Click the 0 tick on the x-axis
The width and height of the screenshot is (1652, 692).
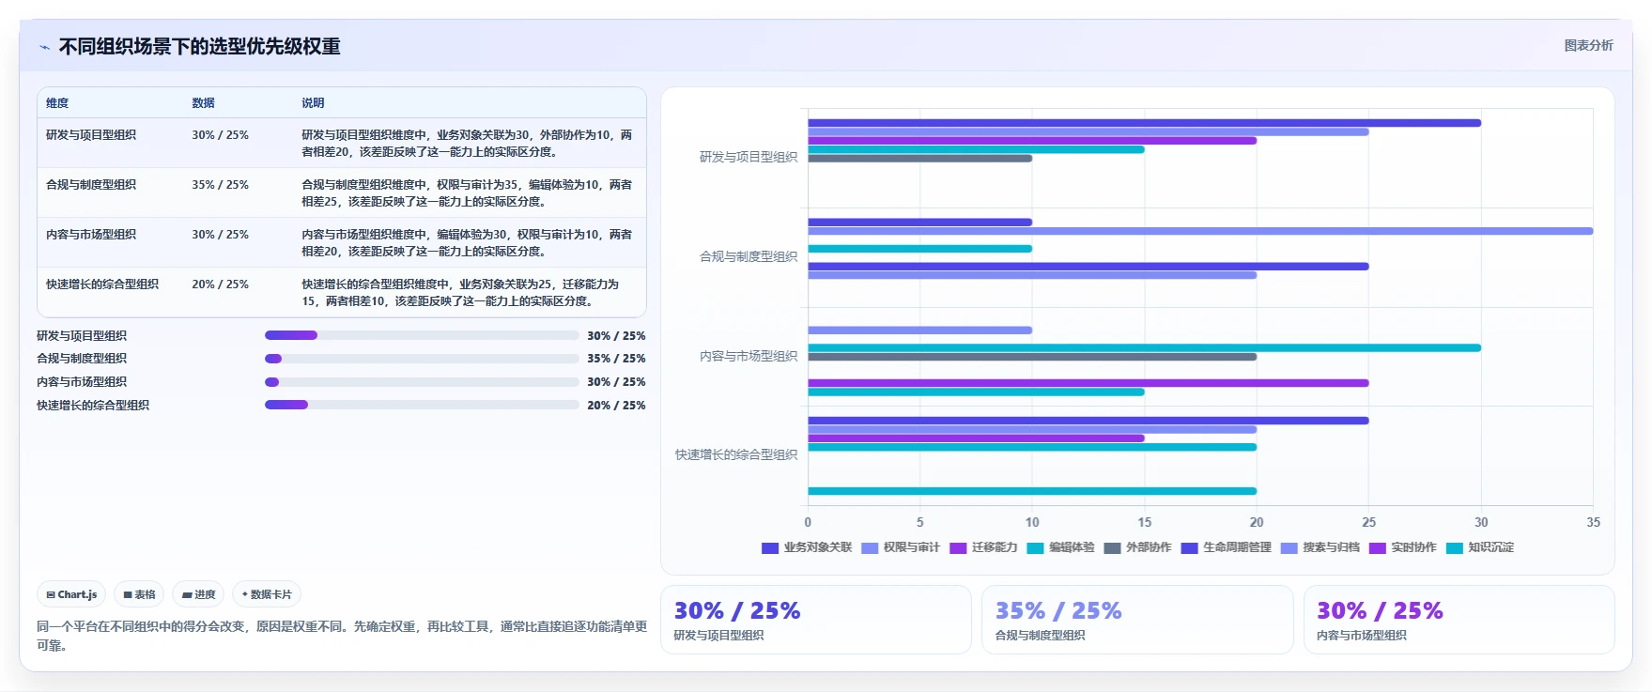pos(808,523)
